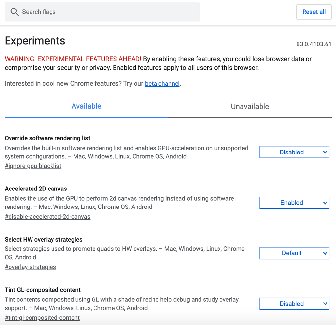Open Override software rendering list dropdown

[294, 152]
